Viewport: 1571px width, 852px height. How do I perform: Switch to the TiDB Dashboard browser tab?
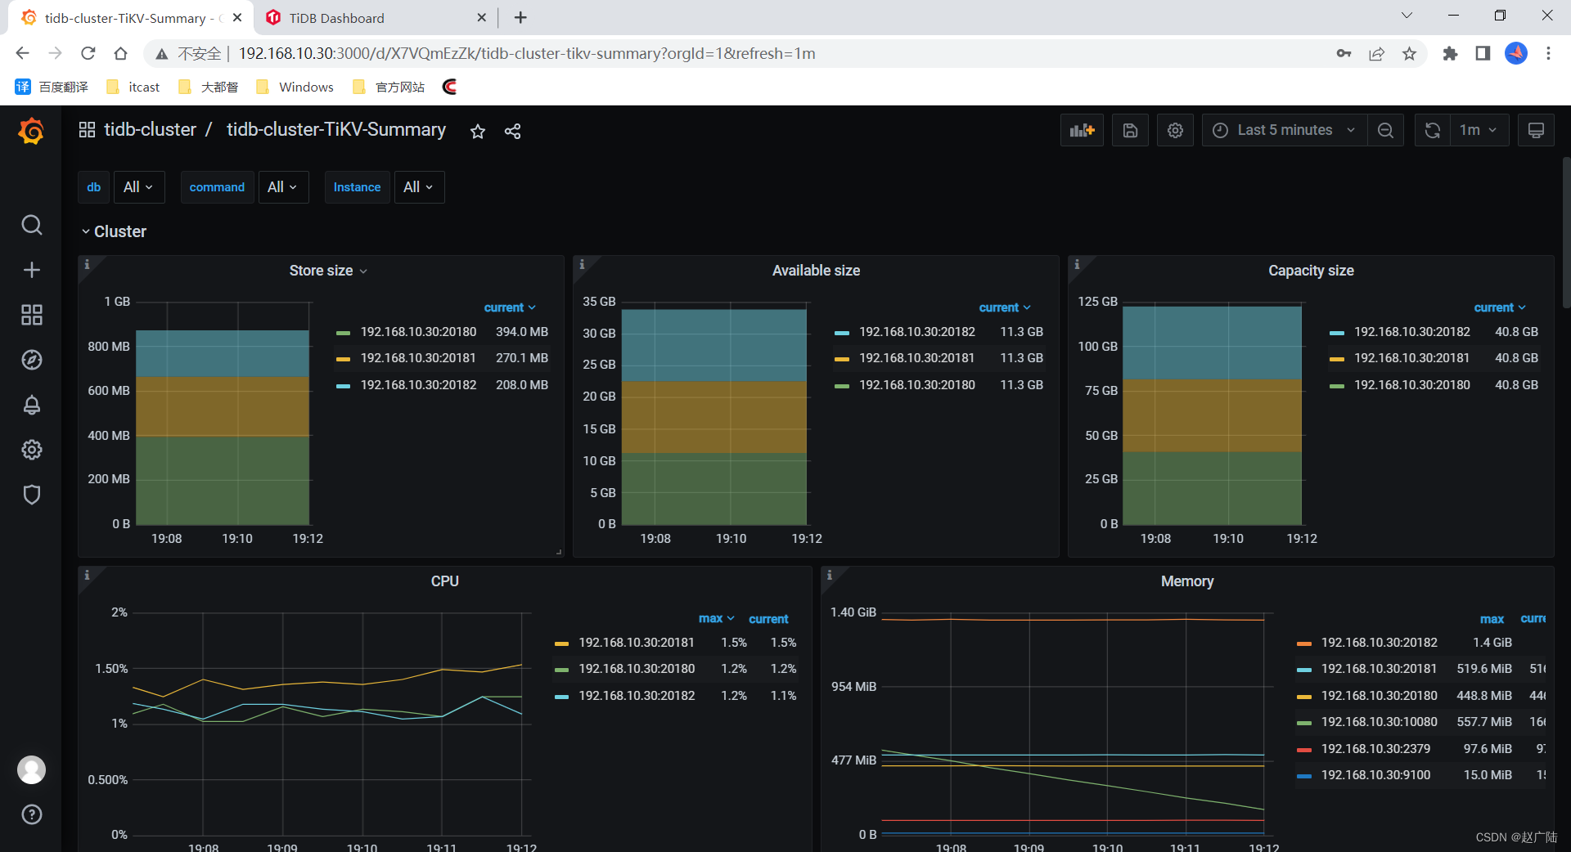[x=376, y=18]
